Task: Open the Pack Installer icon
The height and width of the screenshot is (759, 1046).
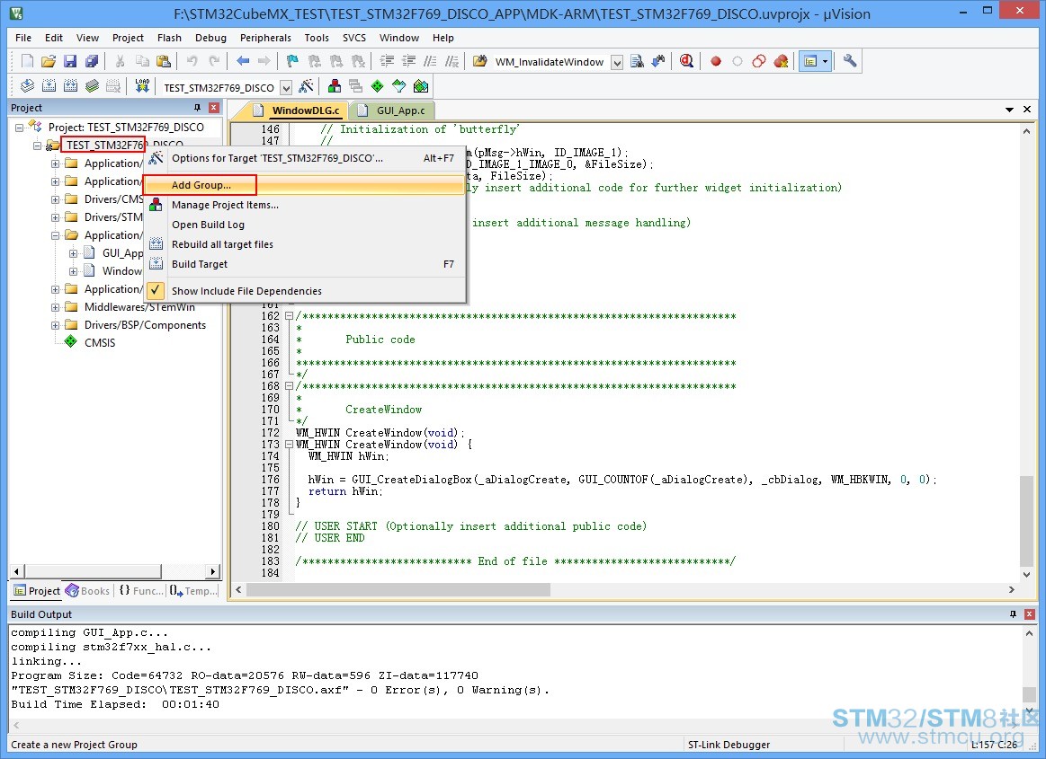Action: click(421, 86)
